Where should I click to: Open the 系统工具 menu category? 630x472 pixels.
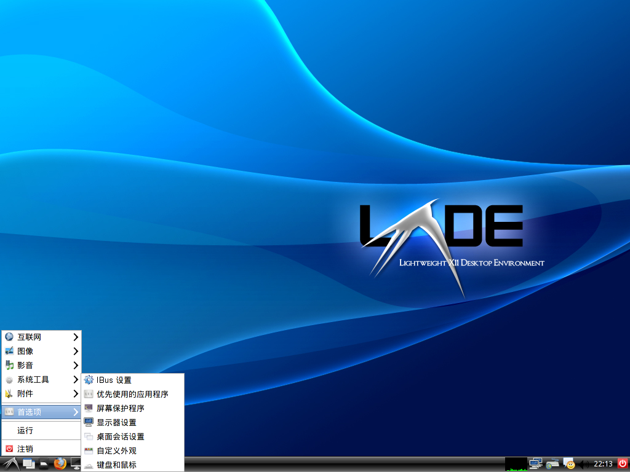coord(41,380)
